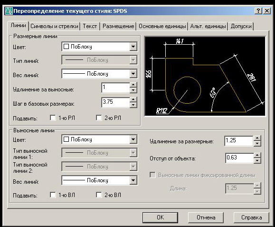
Task: Check the 1-ю ВЛ suppress checkbox
Action: (x=53, y=195)
